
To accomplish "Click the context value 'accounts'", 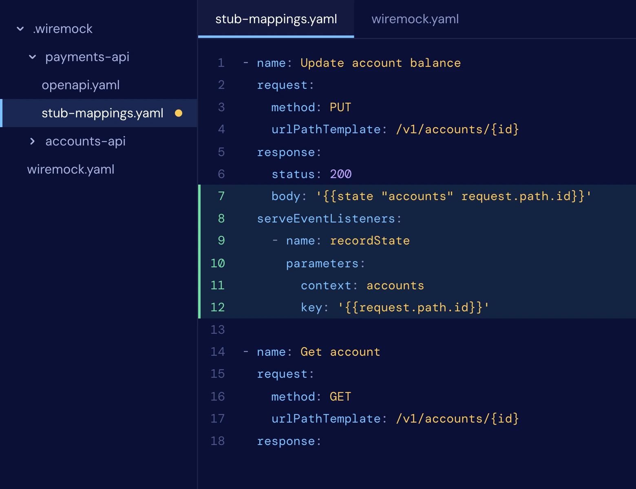I will click(x=395, y=286).
